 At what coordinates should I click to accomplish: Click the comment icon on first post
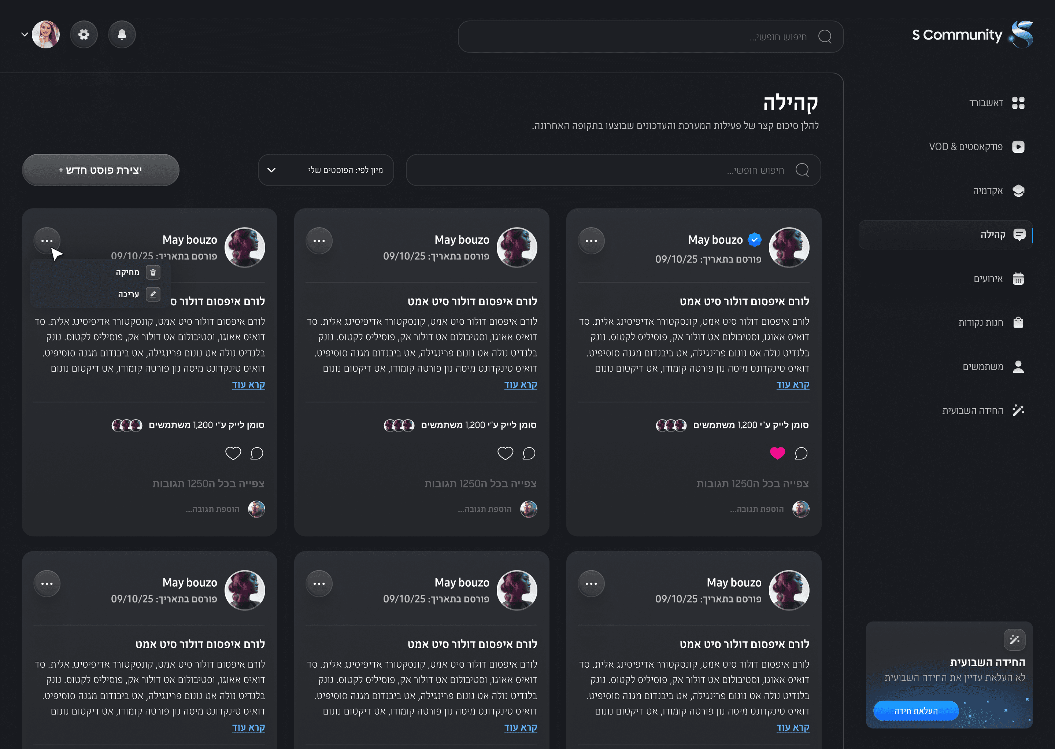[x=801, y=453]
